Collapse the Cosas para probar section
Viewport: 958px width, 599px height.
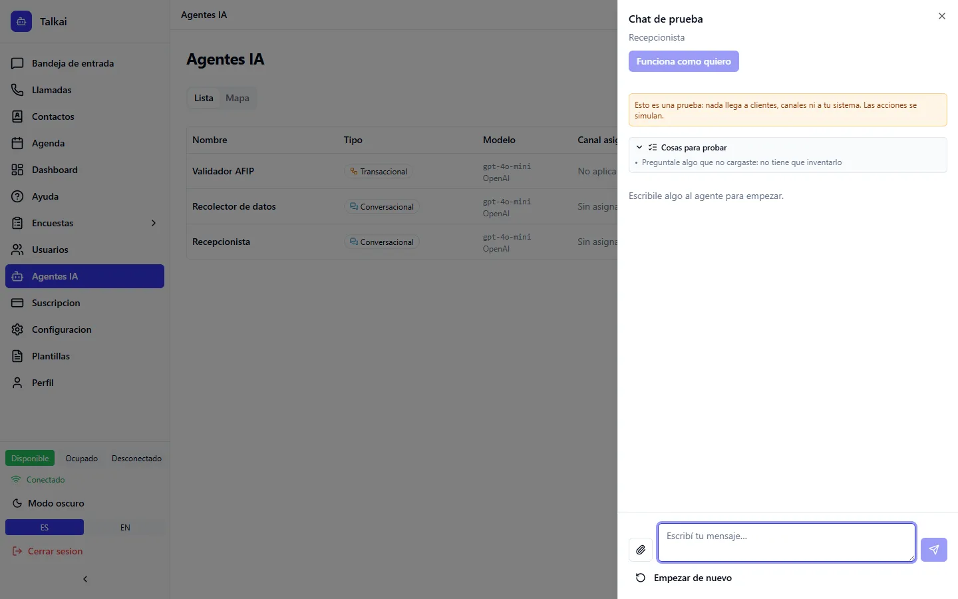tap(639, 147)
